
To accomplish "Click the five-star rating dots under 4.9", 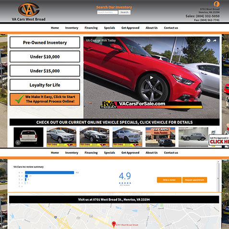I will (125, 183).
